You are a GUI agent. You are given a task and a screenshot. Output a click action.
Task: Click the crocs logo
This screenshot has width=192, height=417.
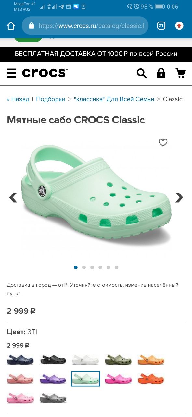pos(45,73)
